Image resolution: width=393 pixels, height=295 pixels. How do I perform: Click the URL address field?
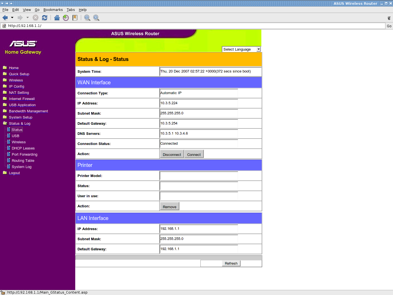point(193,26)
